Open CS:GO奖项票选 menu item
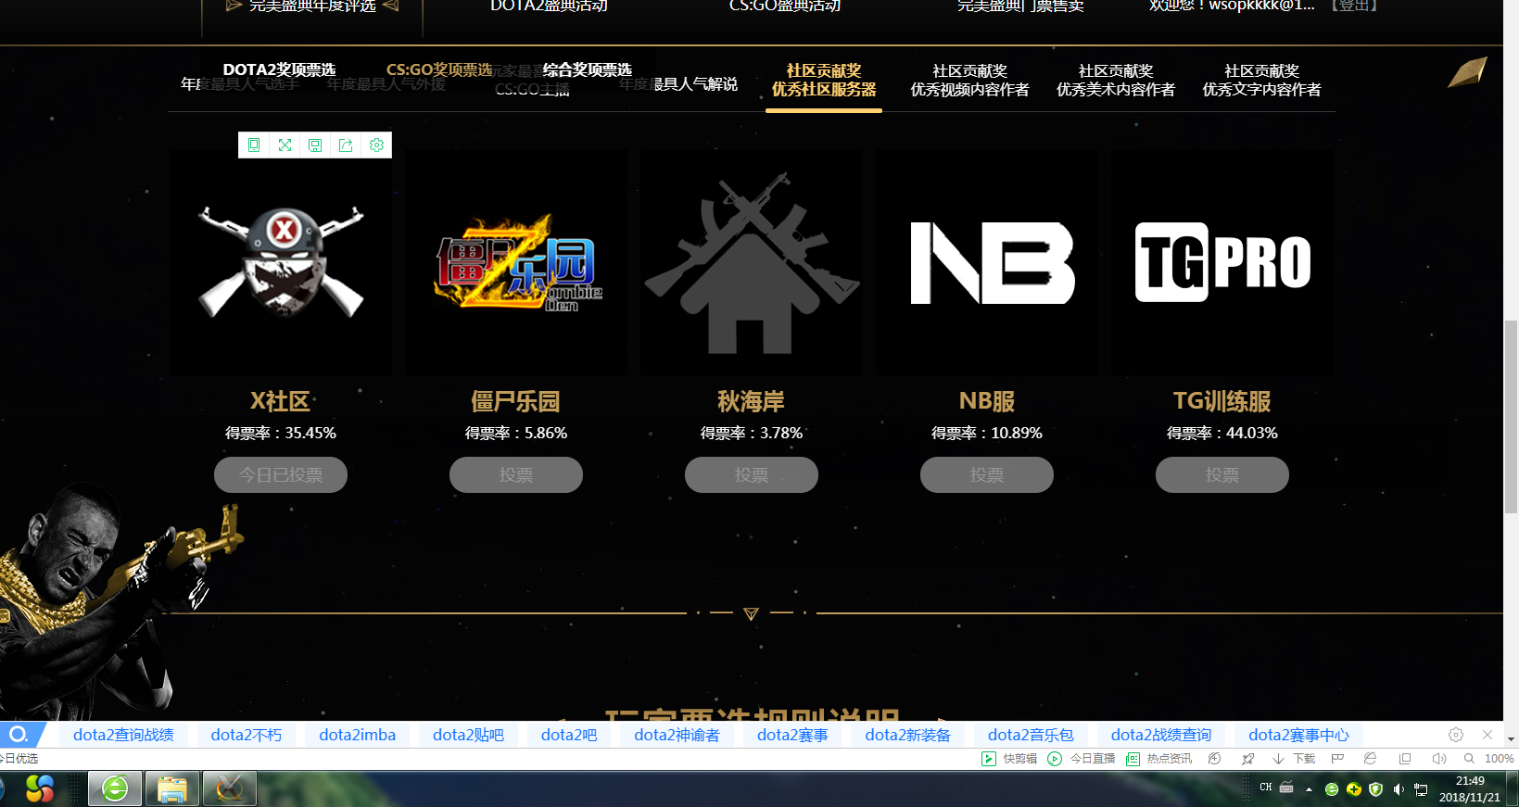1519x807 pixels. 439,69
